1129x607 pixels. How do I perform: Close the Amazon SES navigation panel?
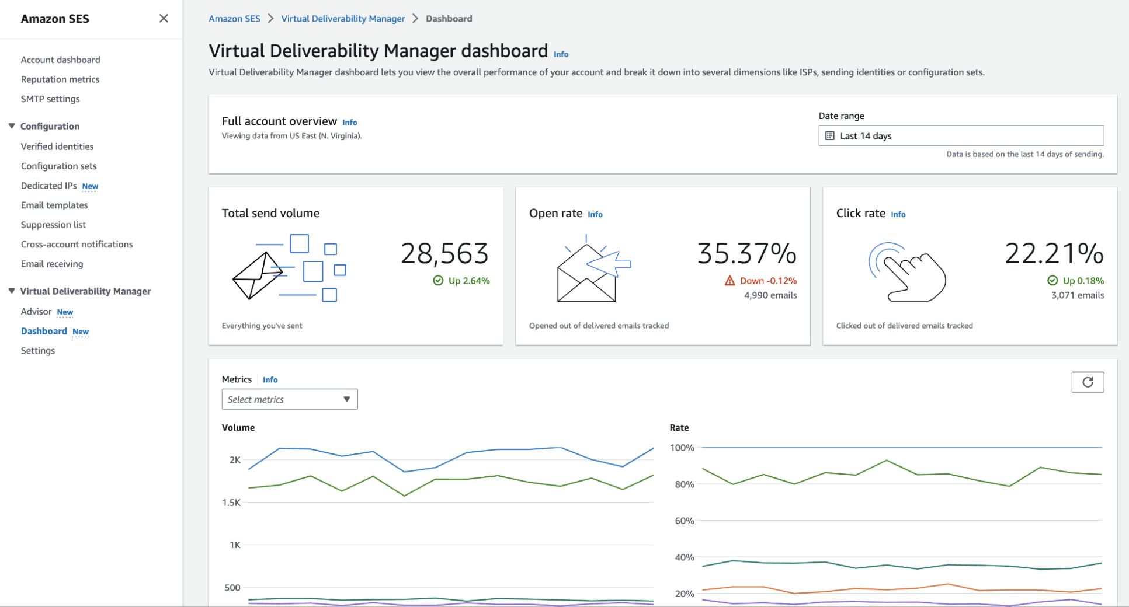[x=164, y=19]
